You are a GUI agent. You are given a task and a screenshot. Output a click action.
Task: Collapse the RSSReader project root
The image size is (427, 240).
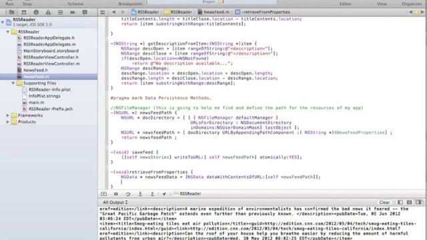3,22
